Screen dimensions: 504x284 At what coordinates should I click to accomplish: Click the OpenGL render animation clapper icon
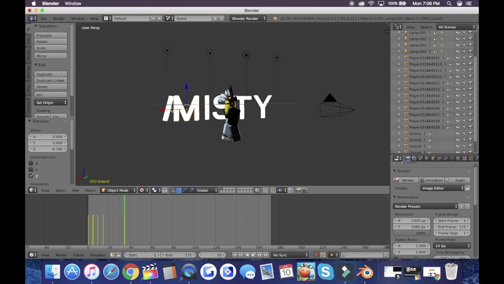[x=305, y=190]
